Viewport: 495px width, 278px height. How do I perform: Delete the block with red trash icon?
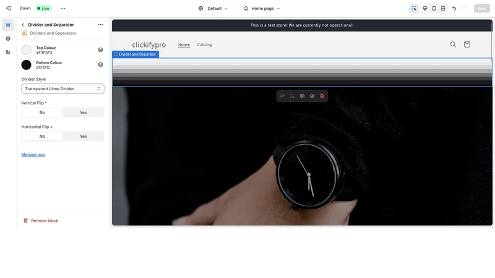pos(322,96)
